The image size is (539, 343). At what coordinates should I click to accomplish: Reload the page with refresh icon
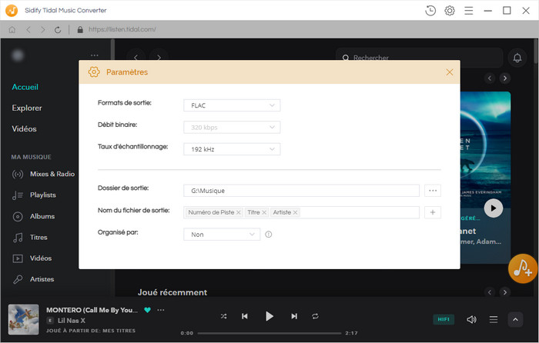(x=58, y=30)
